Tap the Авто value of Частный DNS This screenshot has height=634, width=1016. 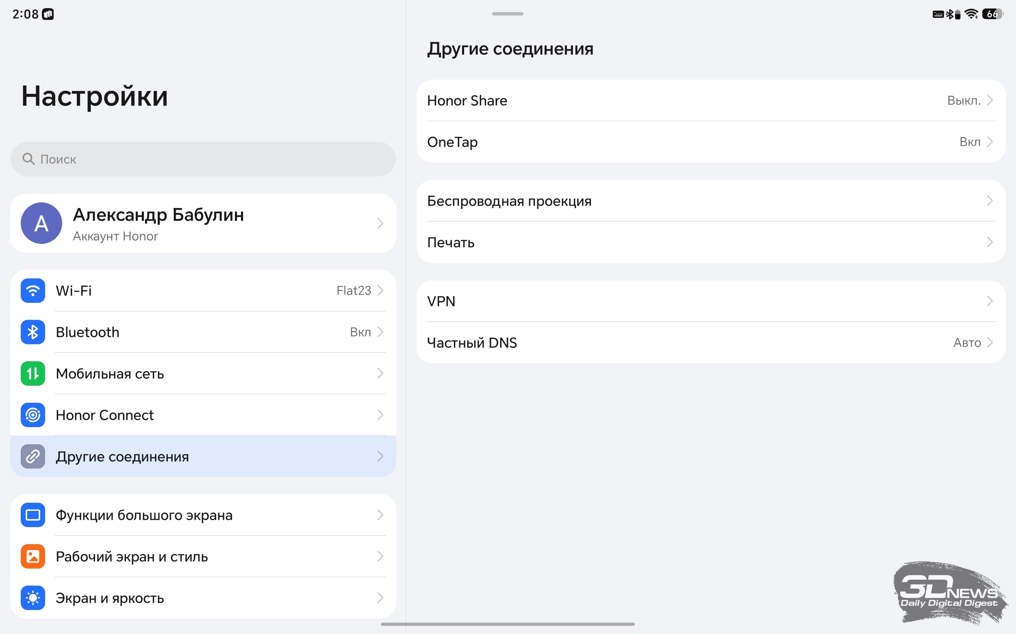coord(967,343)
